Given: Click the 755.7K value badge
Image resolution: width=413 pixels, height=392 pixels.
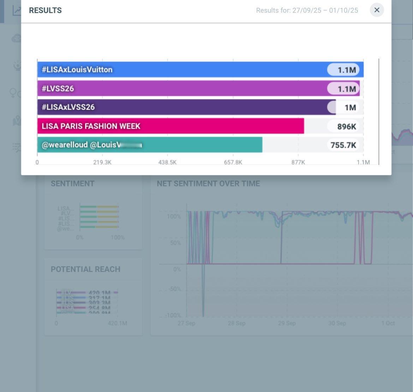Looking at the screenshot, I should [343, 145].
